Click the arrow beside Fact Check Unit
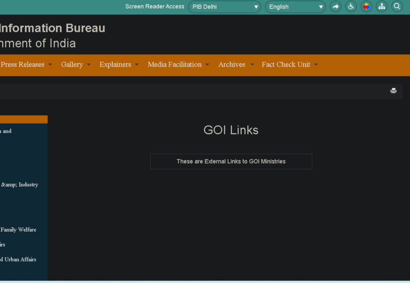Screen dimensions: 410x283 (316, 65)
